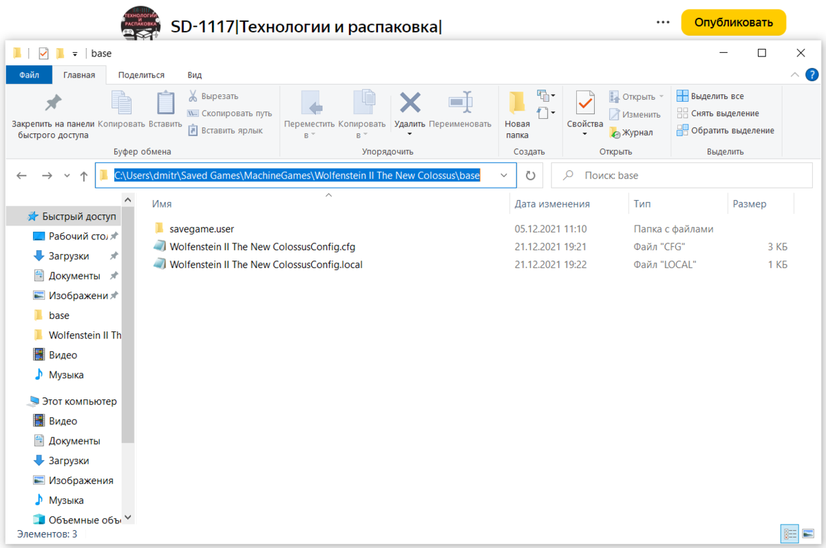Switch to the Поделиться tab
826x548 pixels.
point(141,75)
